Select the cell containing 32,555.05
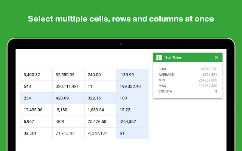This screenshot has height=151, width=242. click(68, 75)
